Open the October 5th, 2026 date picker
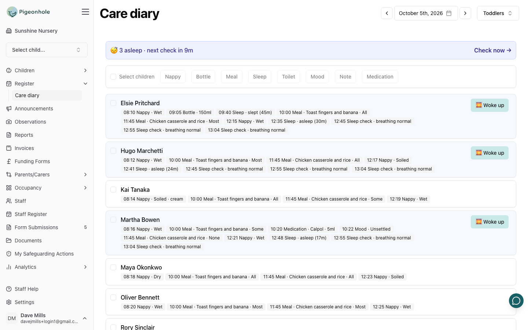 pos(426,13)
